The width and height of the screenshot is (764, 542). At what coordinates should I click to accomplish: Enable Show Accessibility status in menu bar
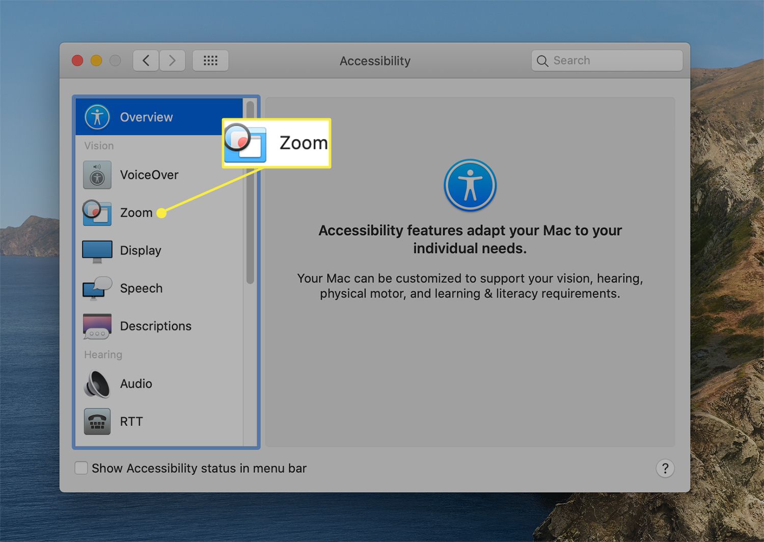tap(81, 468)
